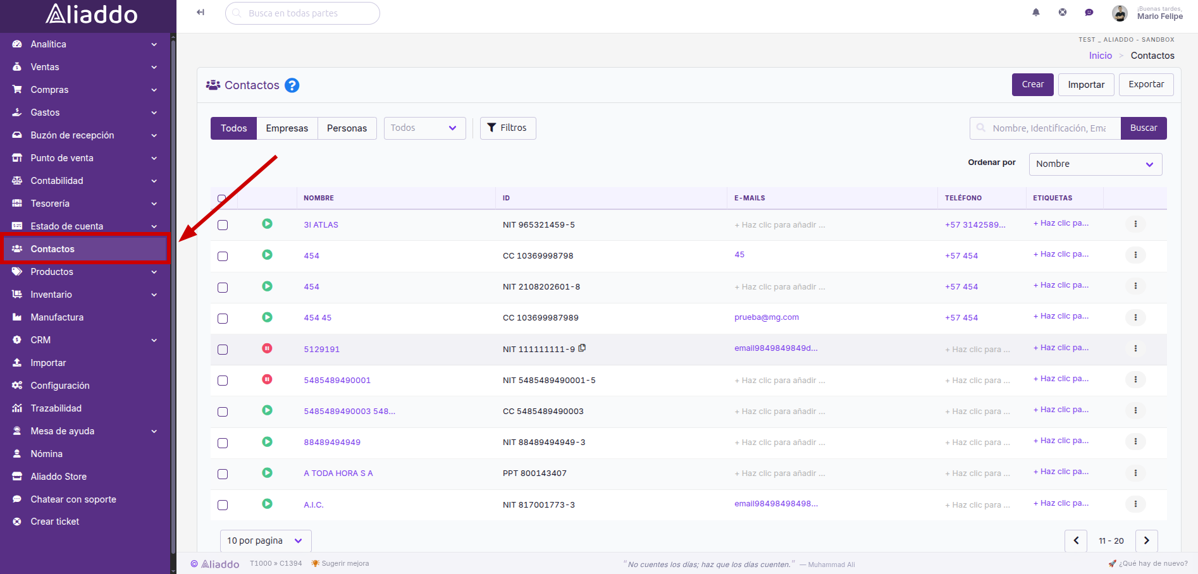Focus the Nombre, Identificación contact search field
This screenshot has width=1198, height=574.
click(x=1045, y=128)
